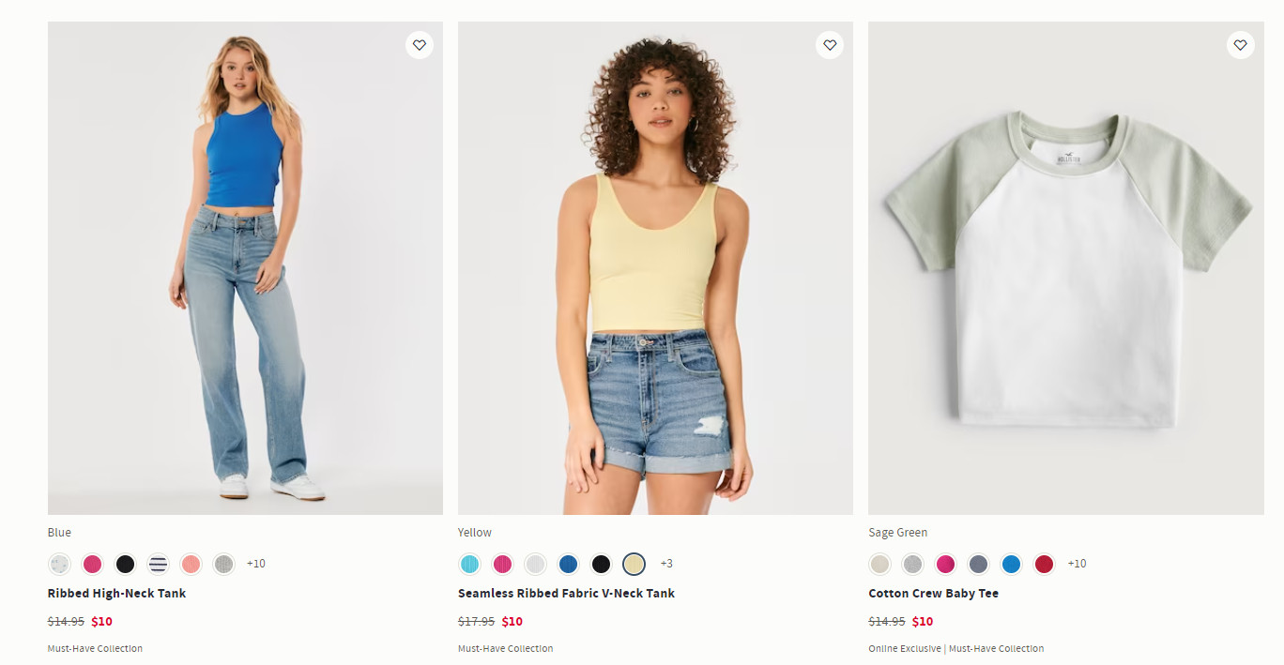The width and height of the screenshot is (1284, 665).
Task: Pick red swatch for Cotton Crew Baby Tee
Action: click(1044, 564)
